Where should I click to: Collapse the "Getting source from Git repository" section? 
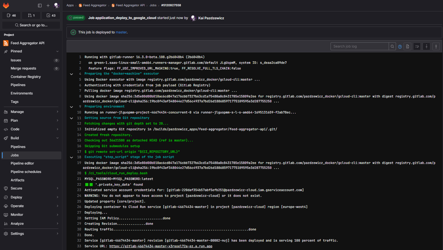[x=71, y=118]
